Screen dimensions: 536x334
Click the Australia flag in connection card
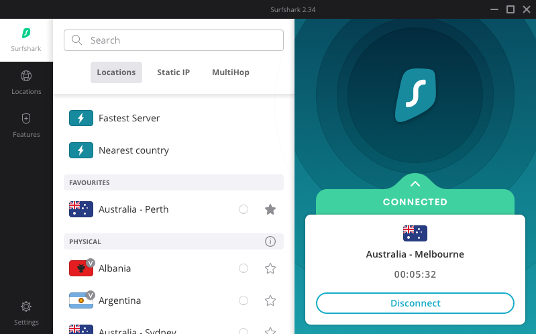[415, 233]
